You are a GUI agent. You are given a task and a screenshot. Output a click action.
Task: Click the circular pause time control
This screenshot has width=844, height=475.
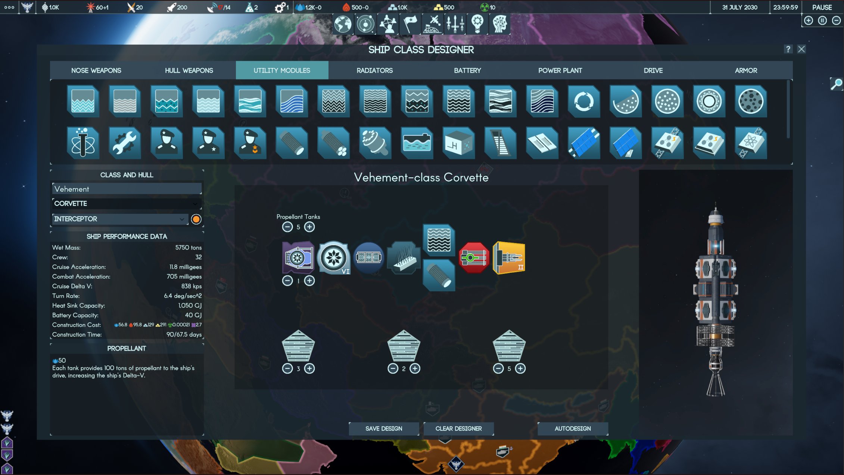[822, 21]
